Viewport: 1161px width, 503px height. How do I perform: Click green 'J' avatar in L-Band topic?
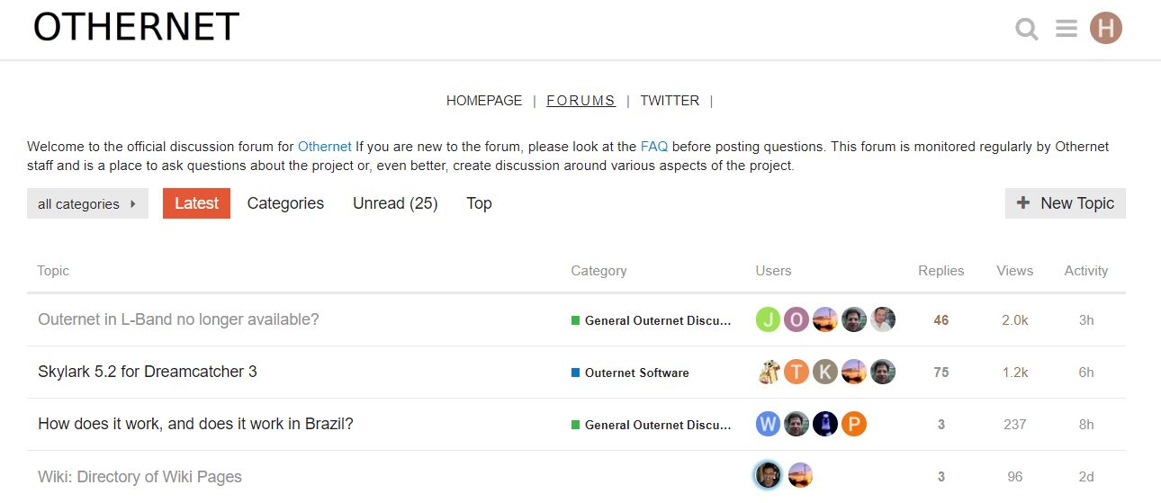(768, 319)
